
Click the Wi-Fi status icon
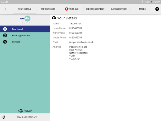click(x=142, y=2)
